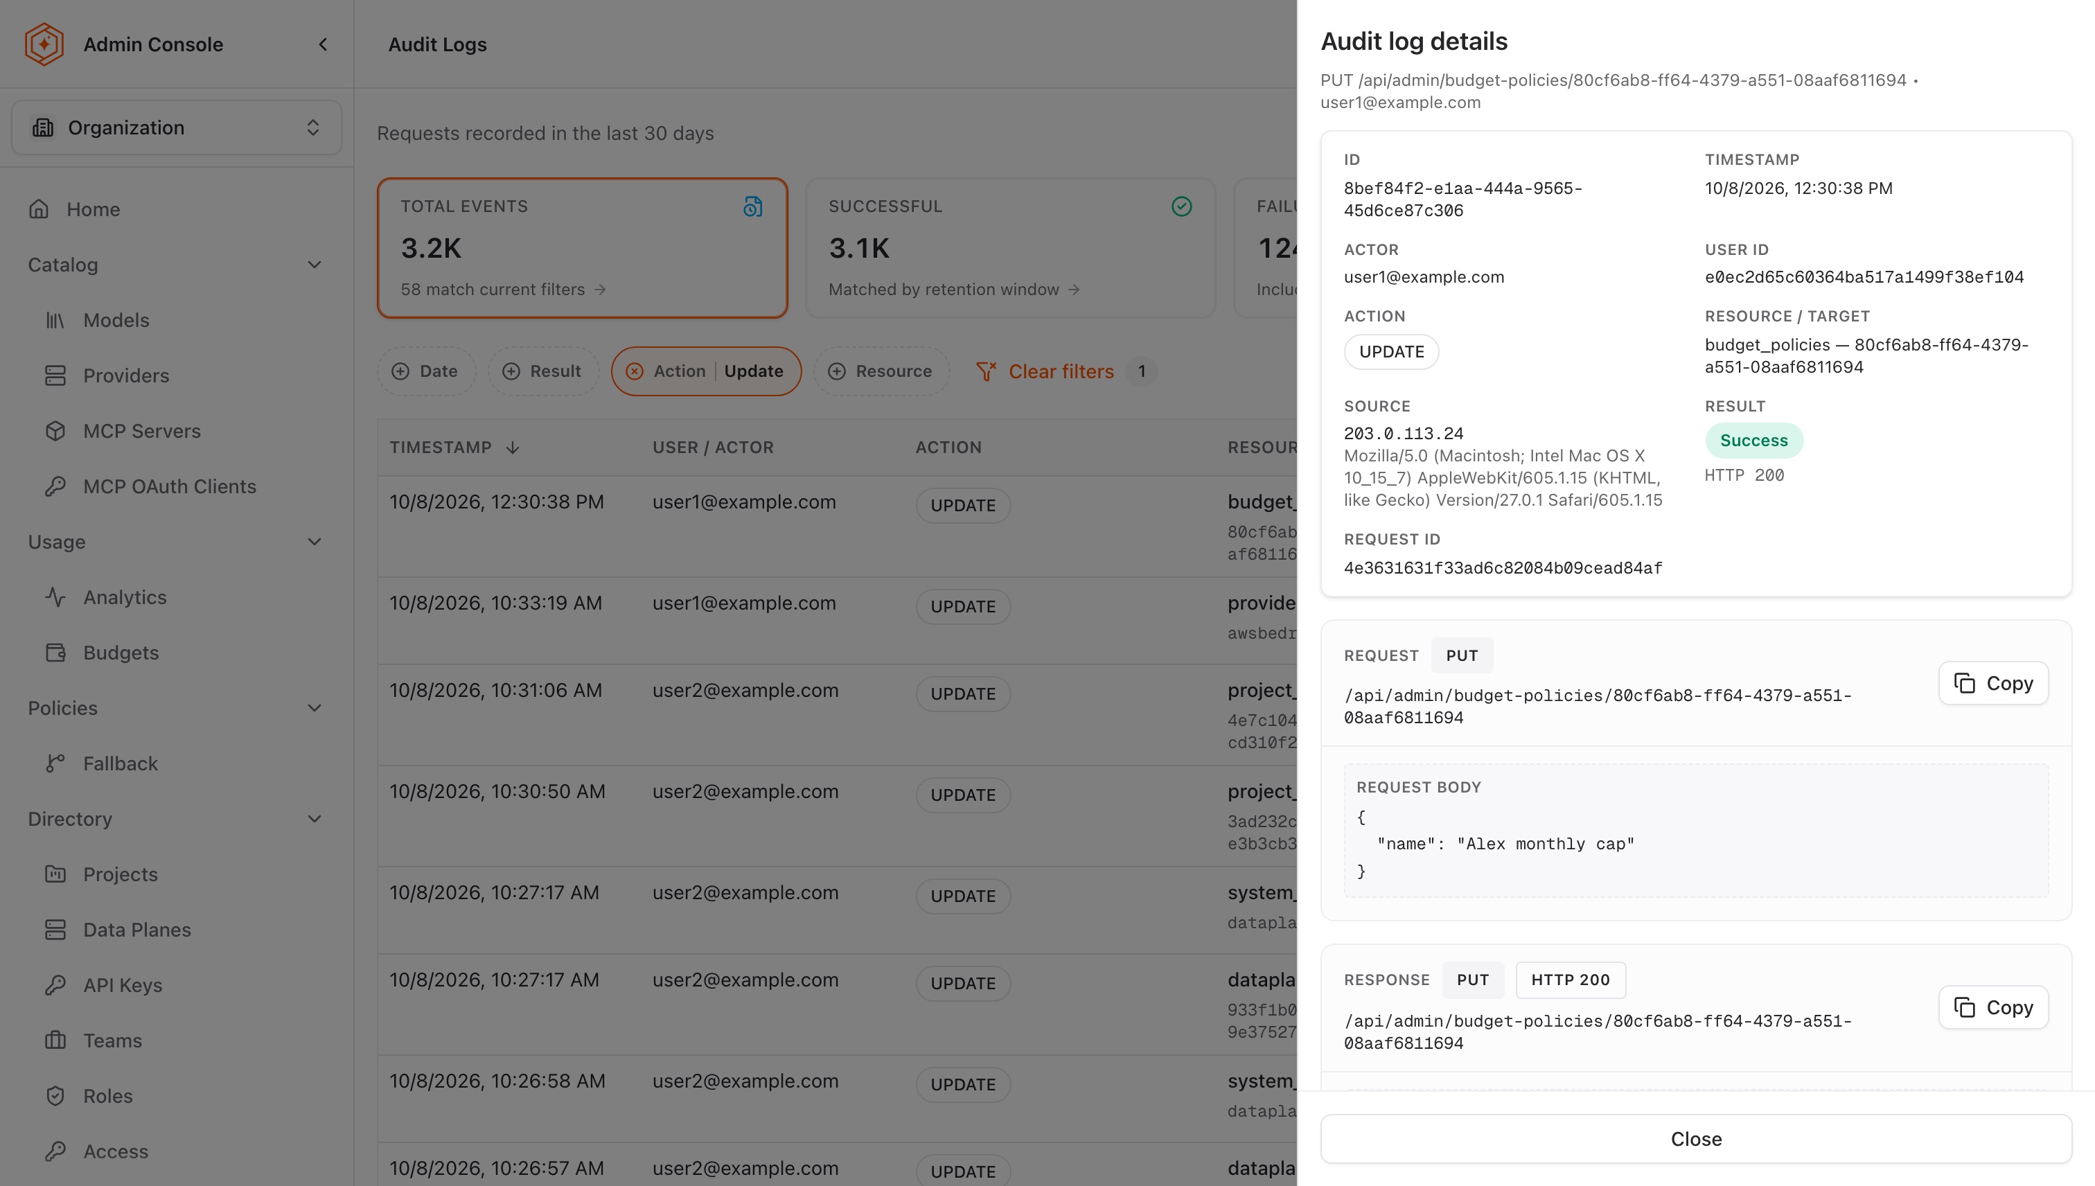Click the MCP OAuth Clients key icon

[x=55, y=486]
